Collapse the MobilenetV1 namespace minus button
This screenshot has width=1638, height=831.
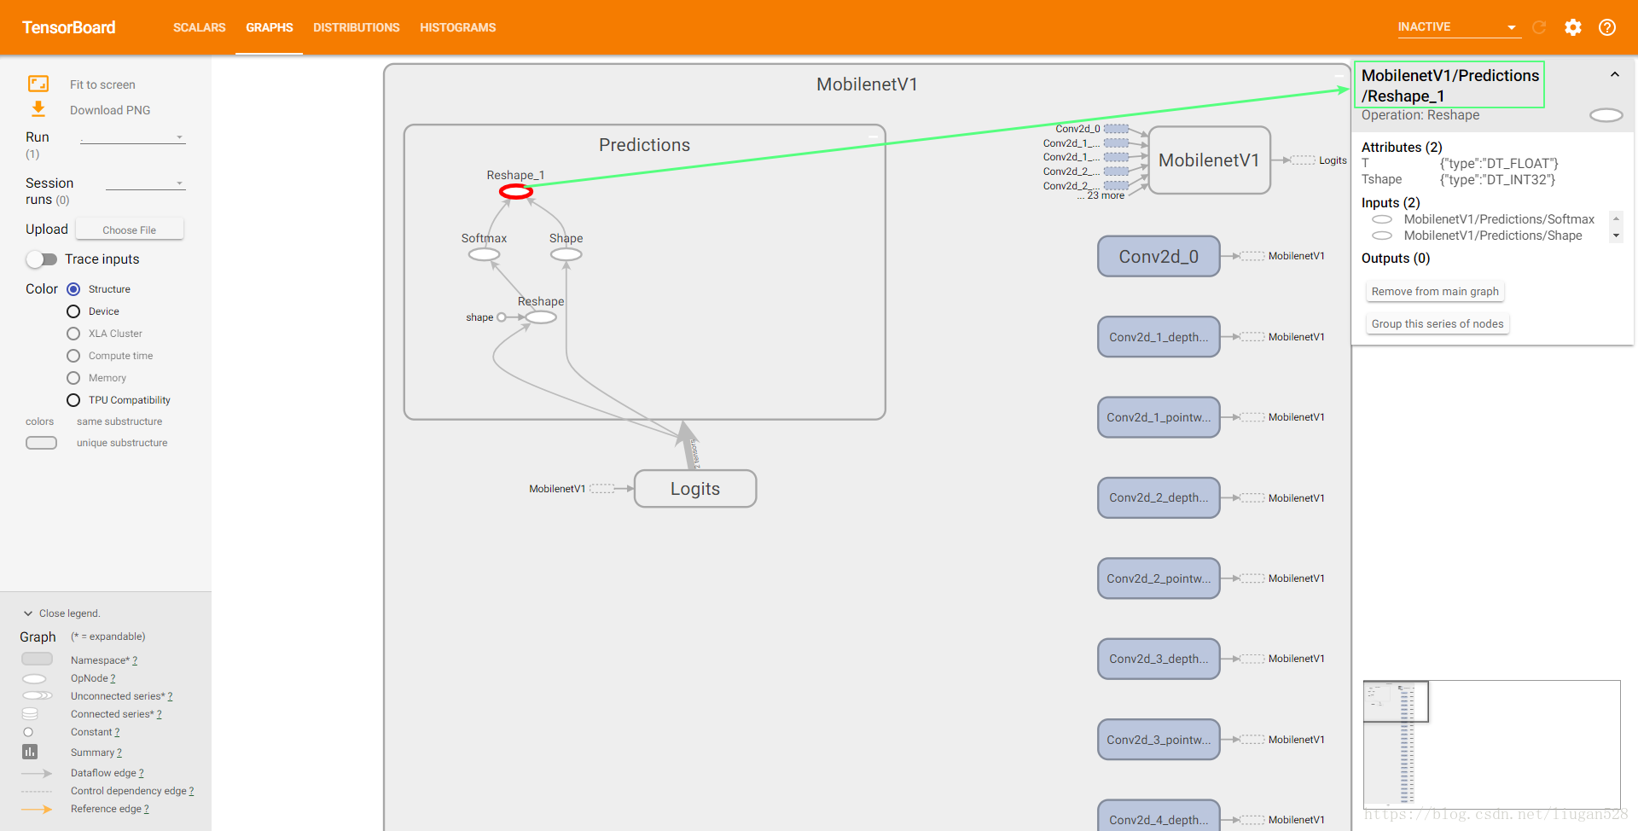[1339, 76]
